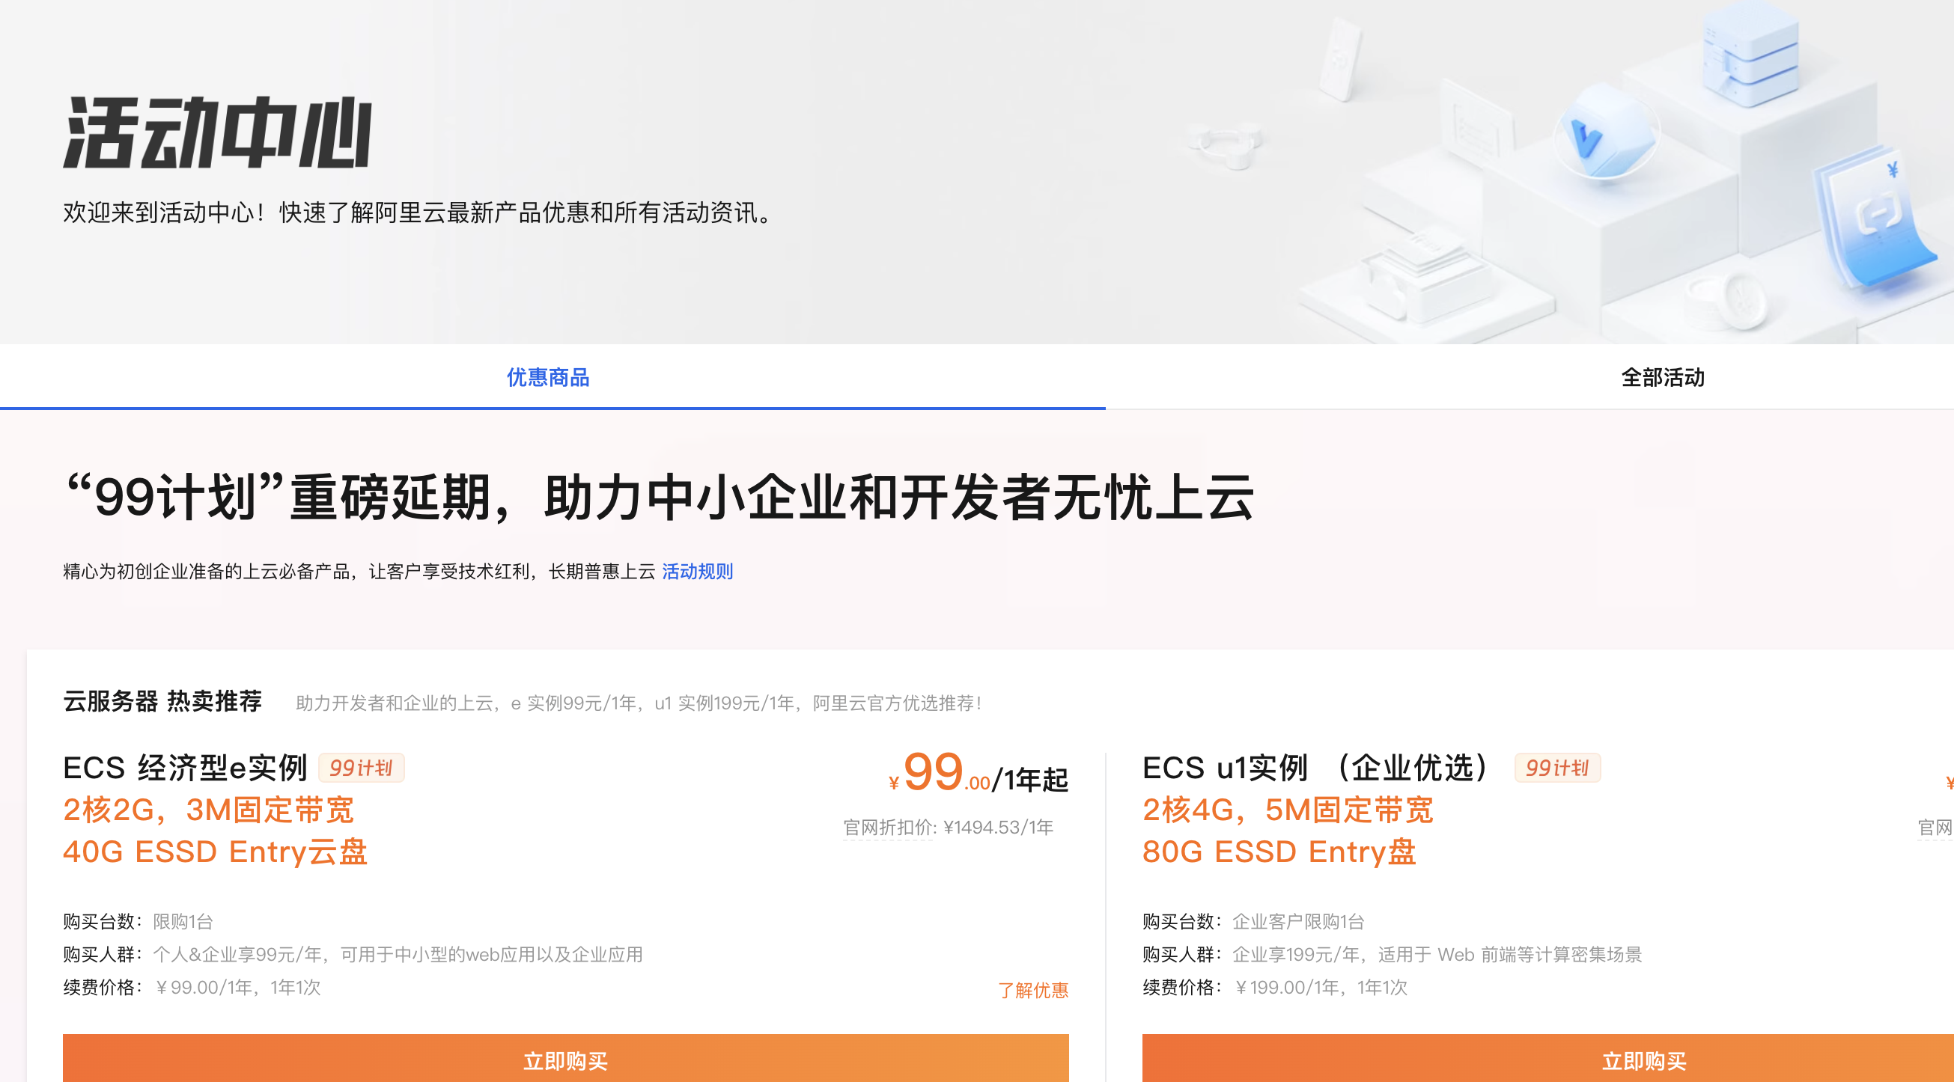The image size is (1954, 1082).
Task: Click 了解优惠 link on ECS e实例 card
Action: click(x=1032, y=989)
